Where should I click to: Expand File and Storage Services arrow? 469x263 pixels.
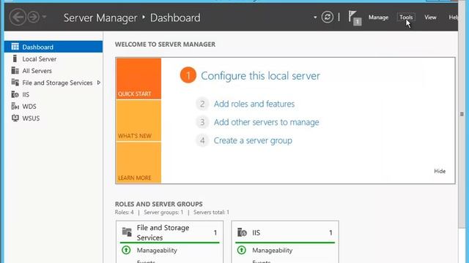point(99,83)
